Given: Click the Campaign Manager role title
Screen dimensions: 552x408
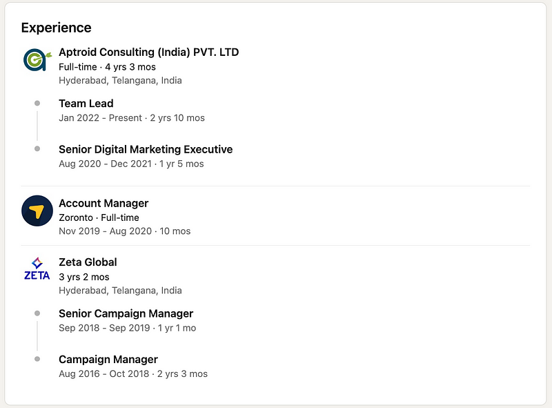Looking at the screenshot, I should 108,359.
